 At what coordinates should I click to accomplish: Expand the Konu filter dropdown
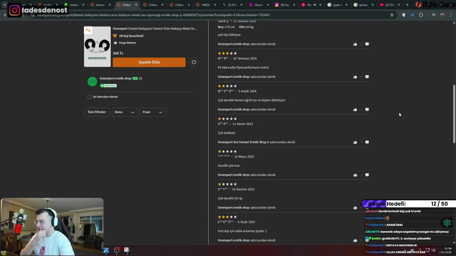pyautogui.click(x=125, y=112)
